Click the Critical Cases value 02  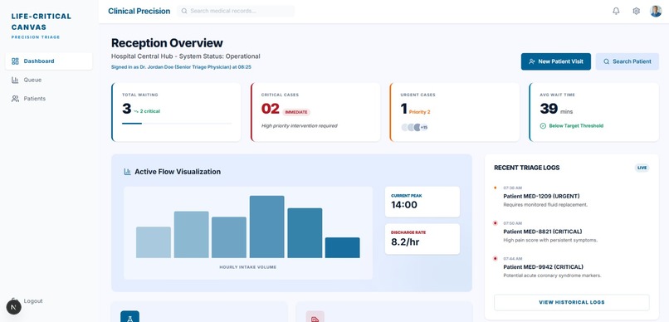coord(270,109)
